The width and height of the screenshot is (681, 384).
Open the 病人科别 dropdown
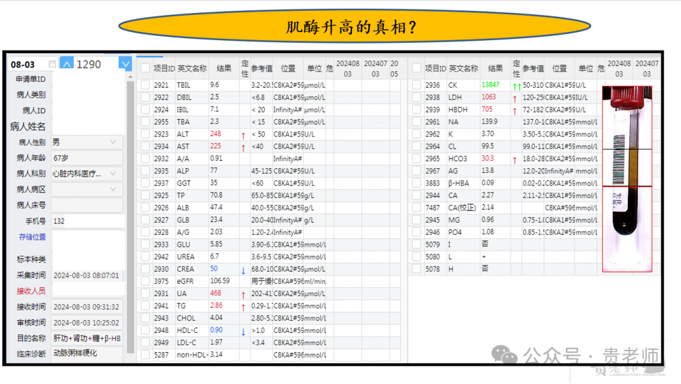(x=113, y=174)
